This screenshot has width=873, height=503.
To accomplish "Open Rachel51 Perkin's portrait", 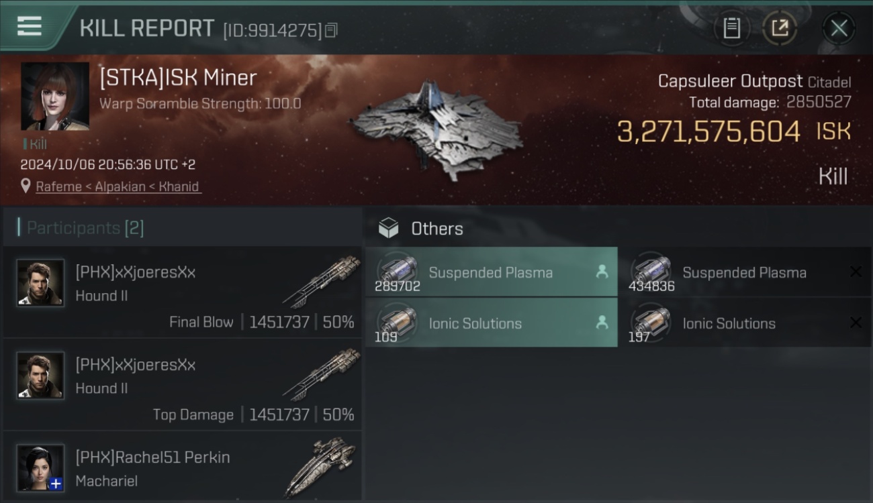I will (x=40, y=468).
